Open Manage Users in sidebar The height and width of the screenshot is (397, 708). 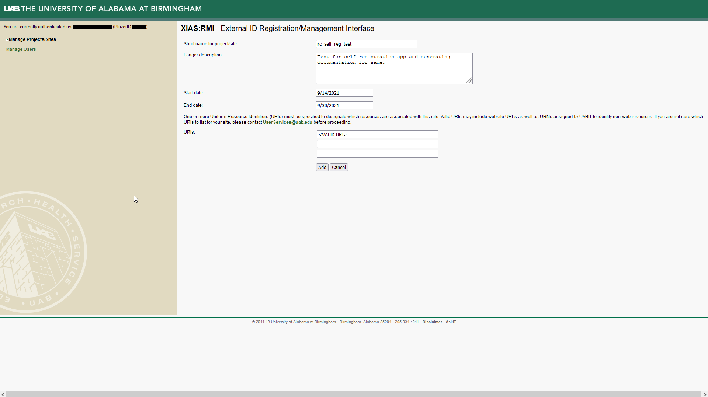pyautogui.click(x=21, y=49)
